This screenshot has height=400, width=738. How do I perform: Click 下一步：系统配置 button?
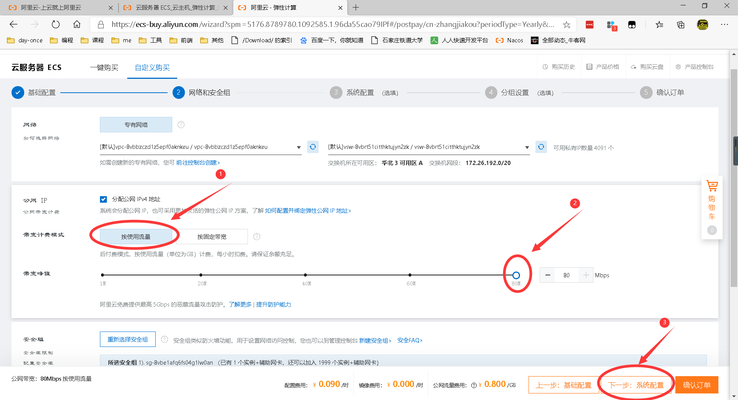tap(636, 385)
